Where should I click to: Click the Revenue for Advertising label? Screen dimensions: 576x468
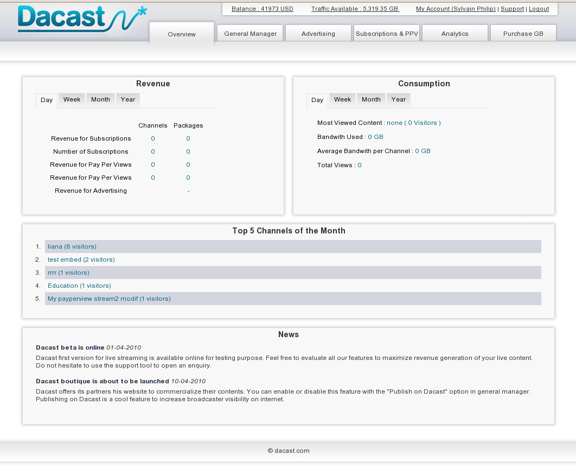(91, 191)
